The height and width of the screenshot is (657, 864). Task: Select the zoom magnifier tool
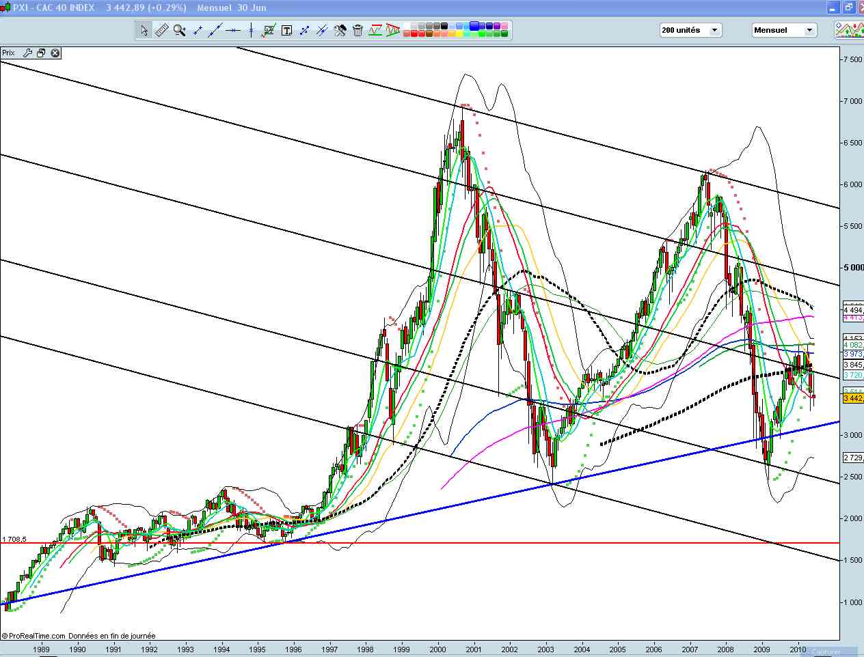(179, 30)
